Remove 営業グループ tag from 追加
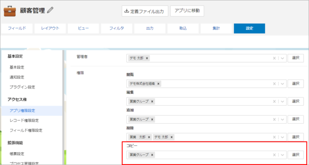This screenshot has height=165, width=309. (x=152, y=119)
